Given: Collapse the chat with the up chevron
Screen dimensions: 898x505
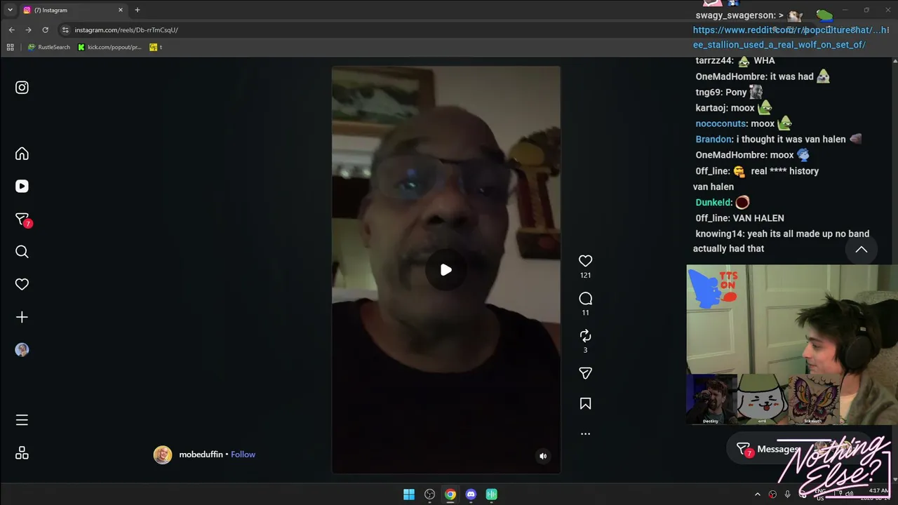Looking at the screenshot, I should tap(862, 249).
